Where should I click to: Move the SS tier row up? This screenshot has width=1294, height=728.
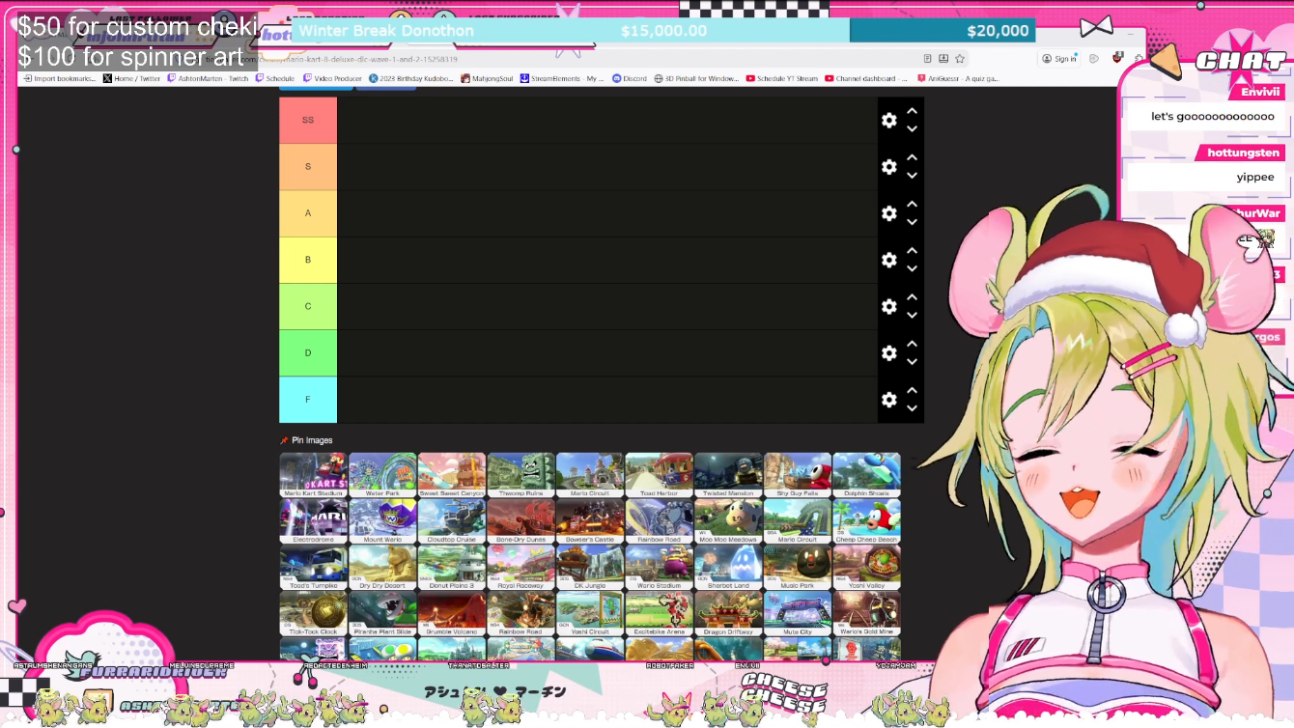[912, 112]
